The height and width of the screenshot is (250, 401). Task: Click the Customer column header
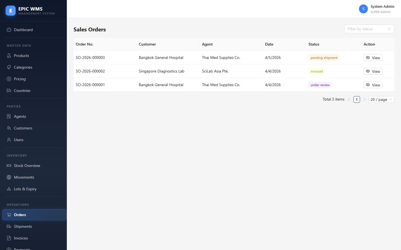pyautogui.click(x=168, y=44)
